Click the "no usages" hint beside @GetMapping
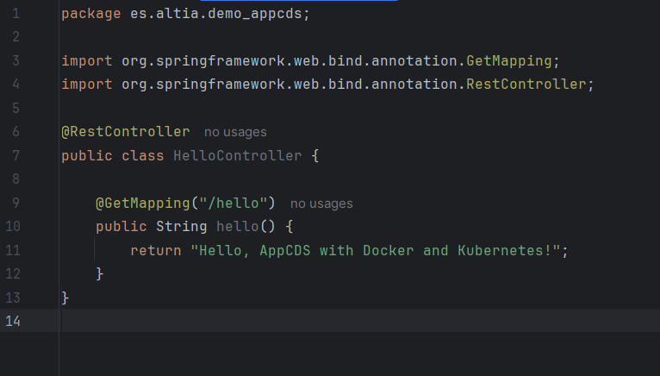The image size is (660, 376). coord(321,204)
